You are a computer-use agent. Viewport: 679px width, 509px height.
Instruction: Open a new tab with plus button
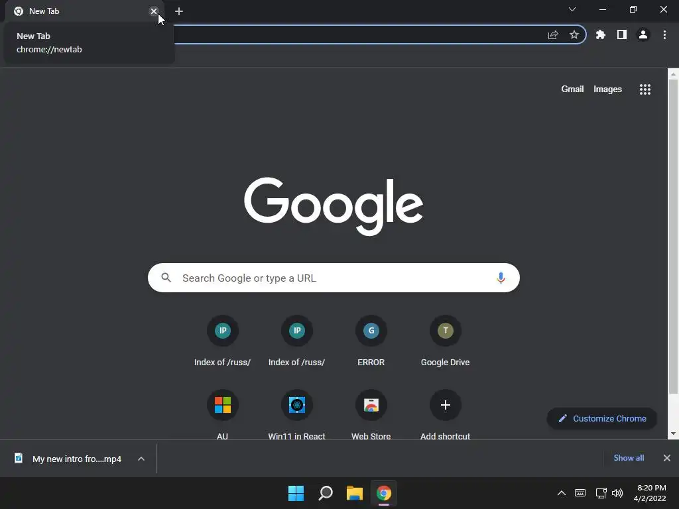[179, 11]
